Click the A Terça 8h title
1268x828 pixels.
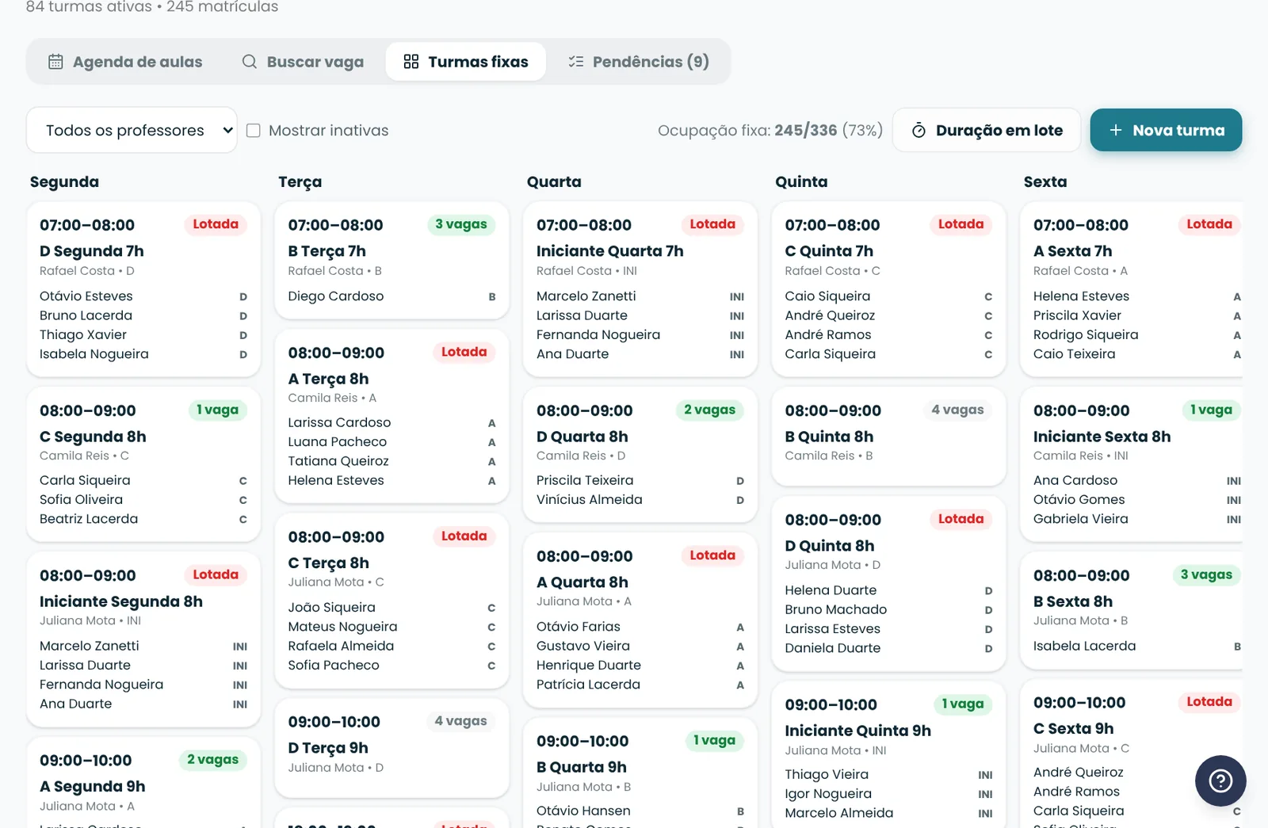(x=328, y=379)
